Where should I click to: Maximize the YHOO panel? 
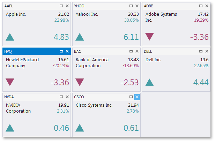tap(131, 6)
